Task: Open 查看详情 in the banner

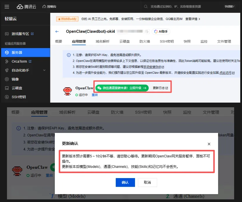Action: pos(193,19)
